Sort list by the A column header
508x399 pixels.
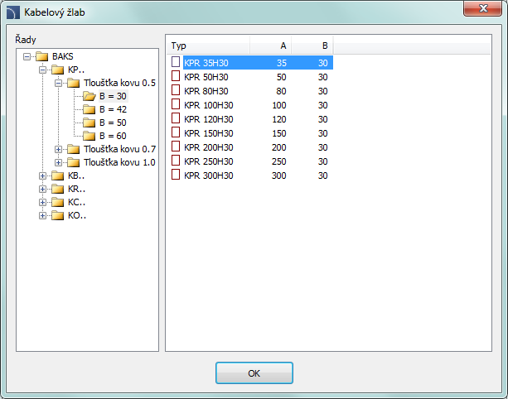270,46
